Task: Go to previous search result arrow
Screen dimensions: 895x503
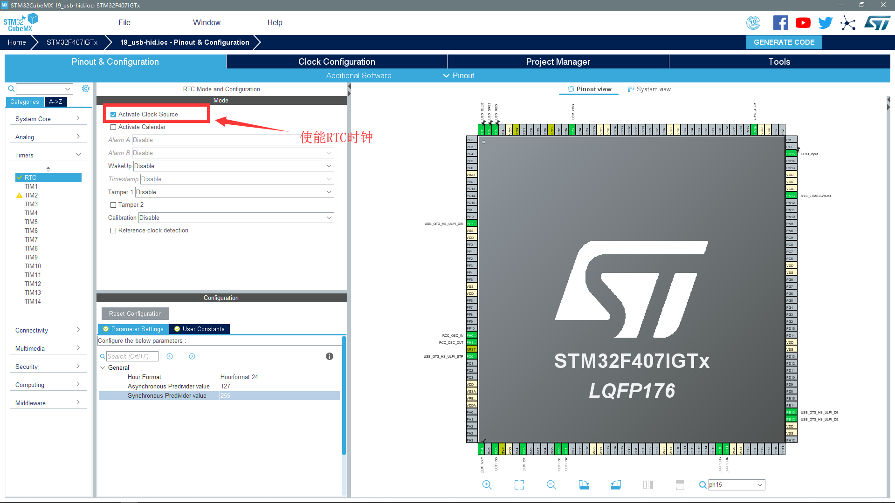Action: (x=170, y=356)
